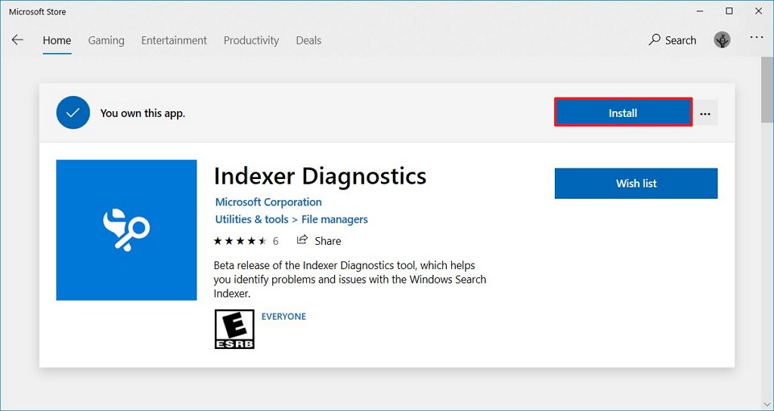Open the Home tab

point(57,41)
